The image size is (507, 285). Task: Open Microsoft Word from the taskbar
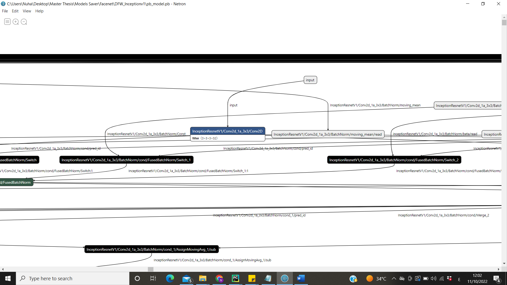tap(301, 278)
